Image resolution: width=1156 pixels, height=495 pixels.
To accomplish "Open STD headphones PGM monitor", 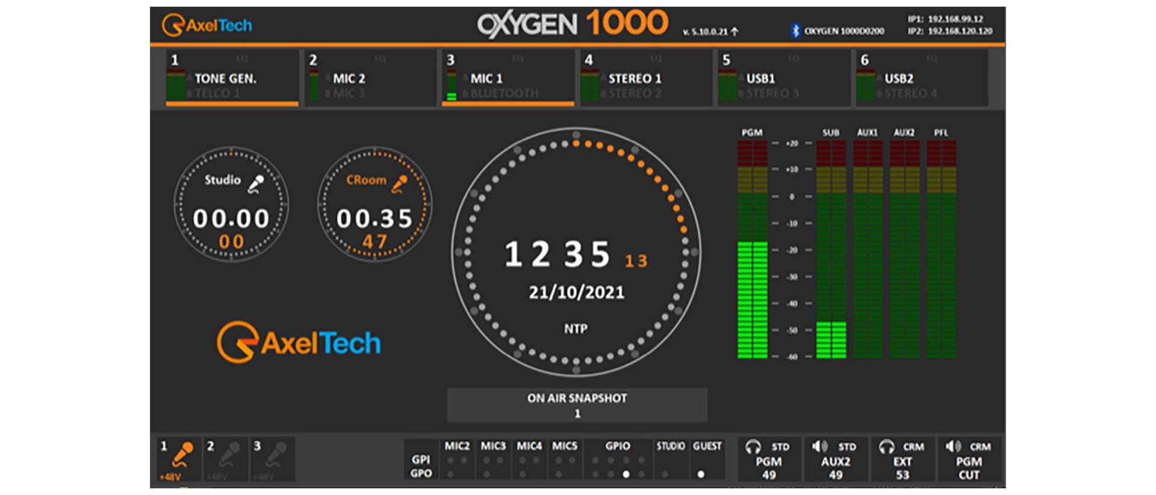I will [x=769, y=460].
